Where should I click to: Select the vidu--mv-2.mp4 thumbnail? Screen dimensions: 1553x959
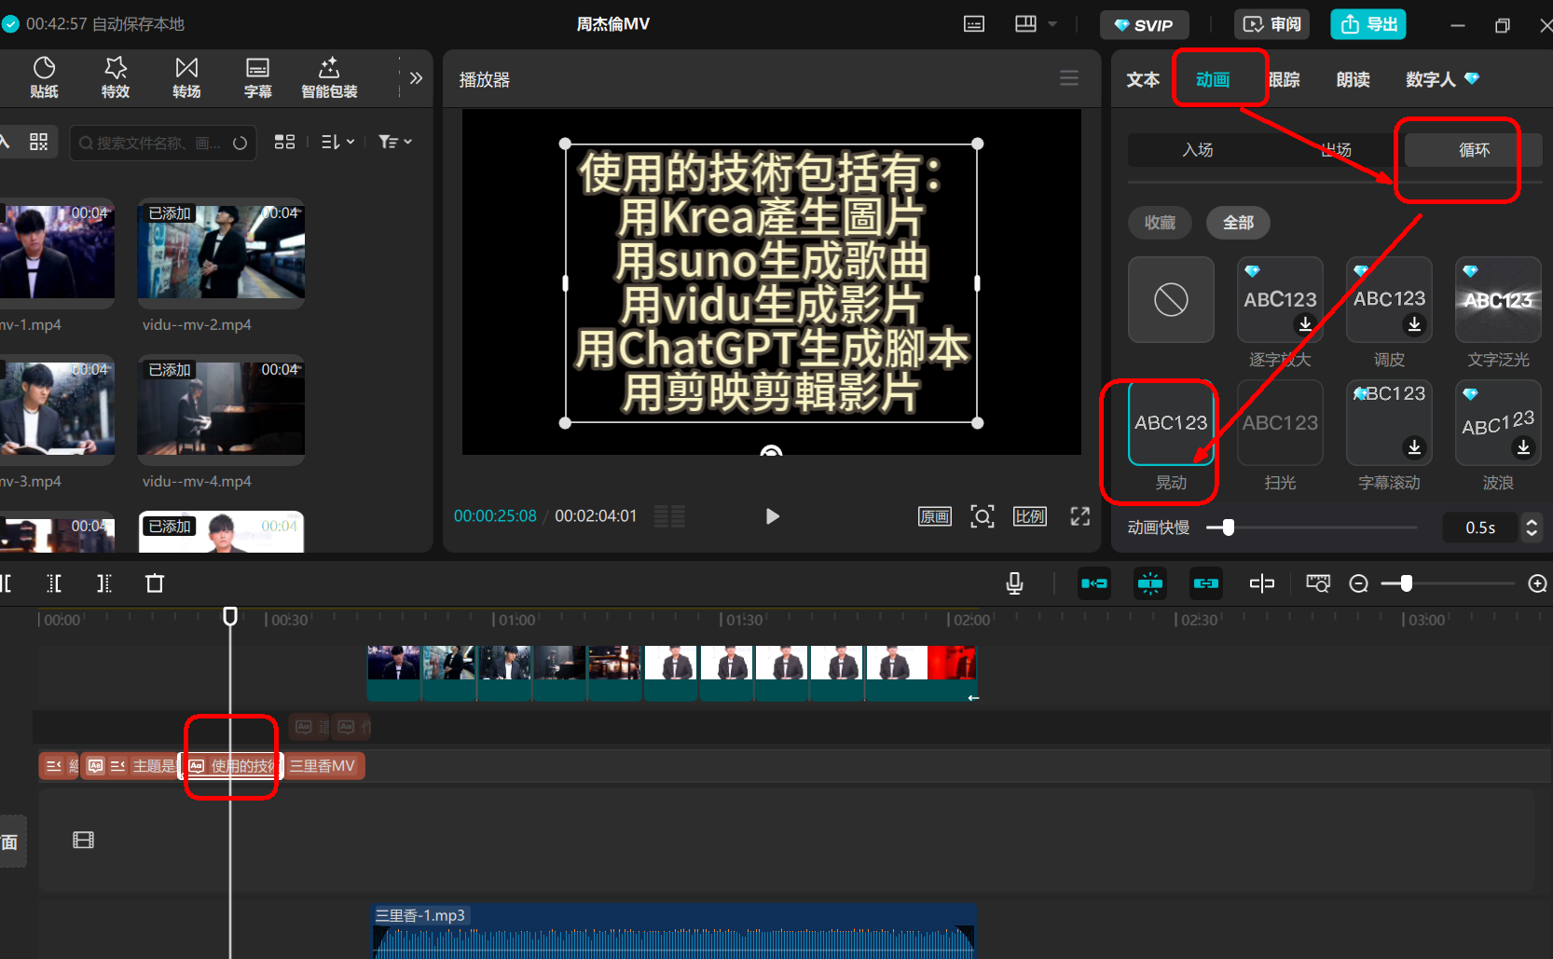point(221,252)
